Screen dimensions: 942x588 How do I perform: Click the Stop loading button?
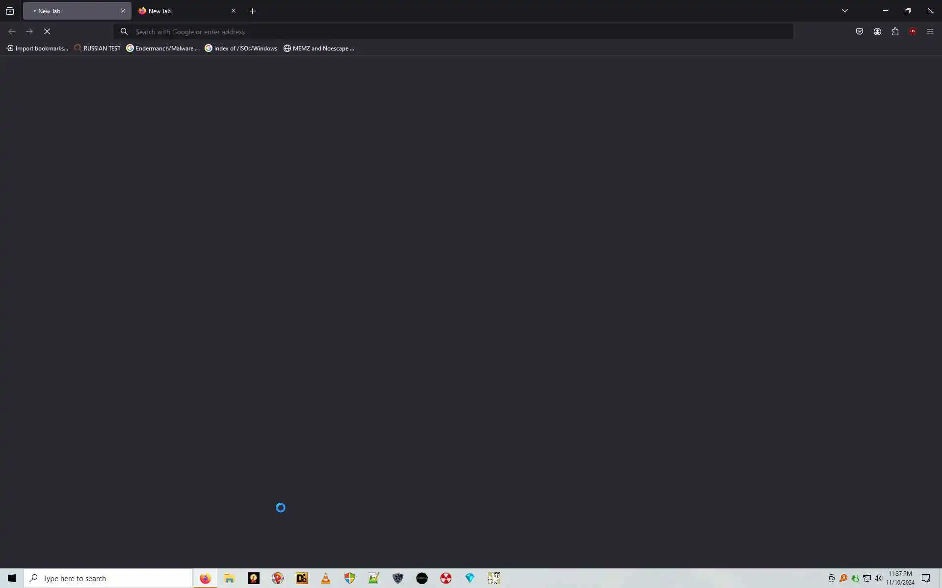[47, 31]
